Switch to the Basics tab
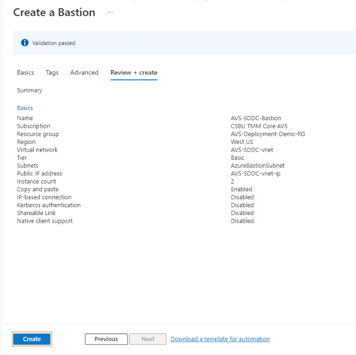Screen dimensions: 356x355 [25, 73]
